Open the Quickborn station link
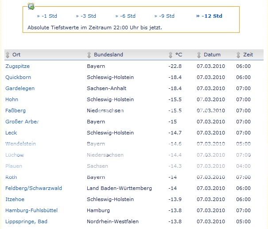The width and height of the screenshot is (268, 229). click(18, 77)
